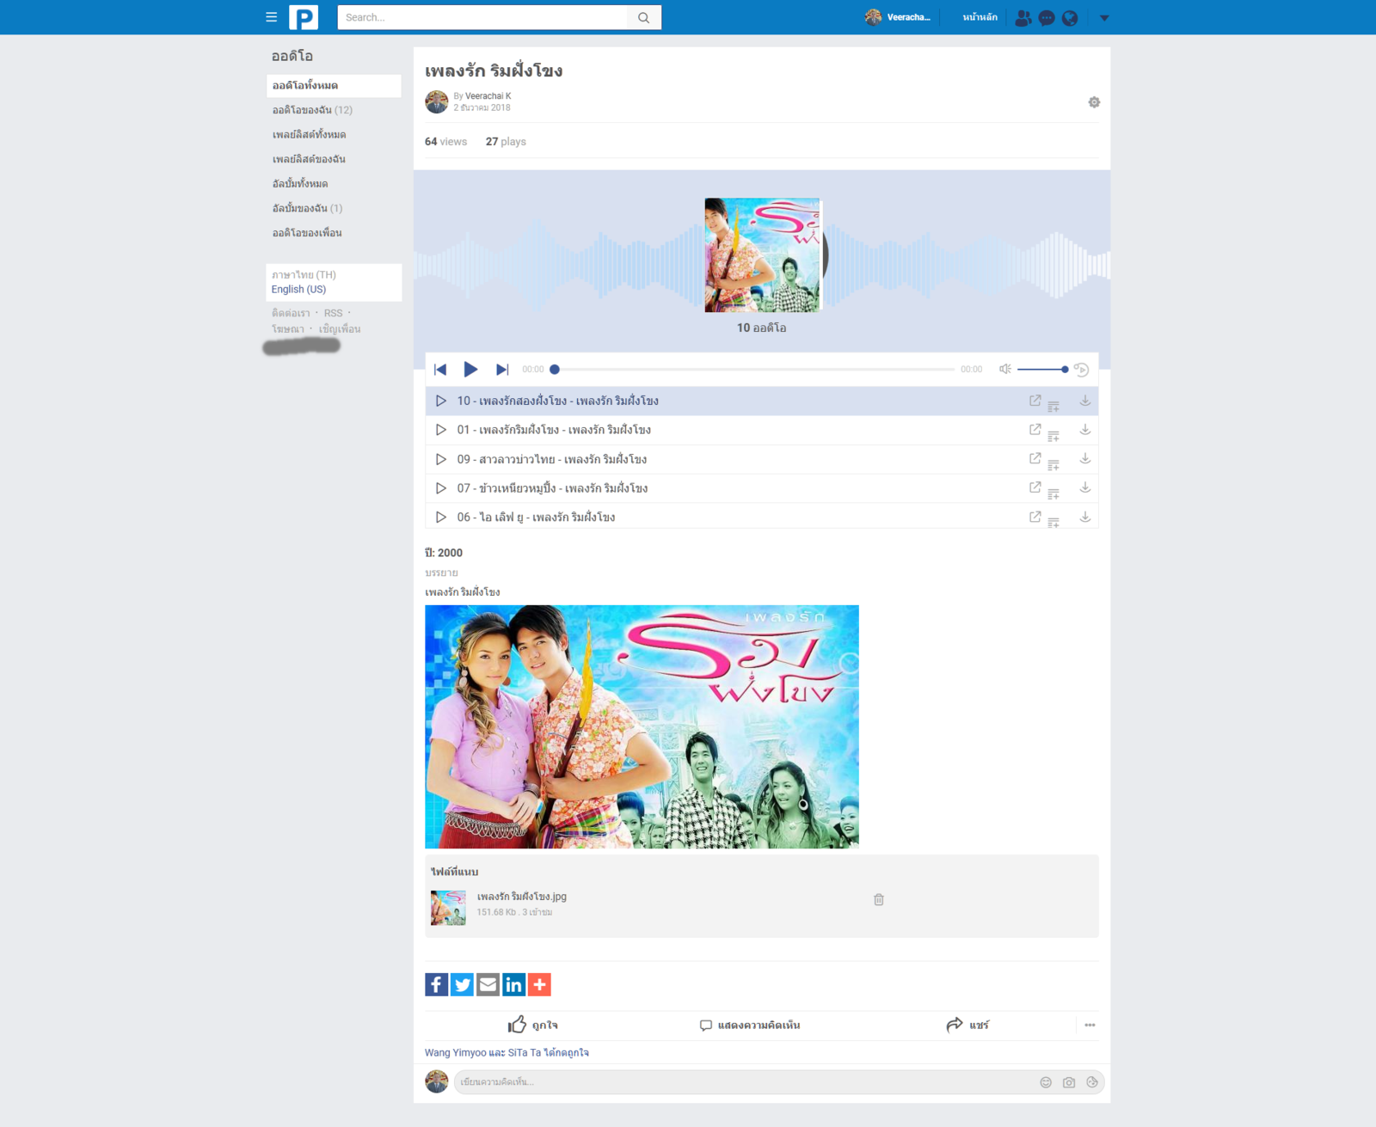Like the album with ถูกใจ button
Viewport: 1376px width, 1127px height.
tap(533, 1025)
